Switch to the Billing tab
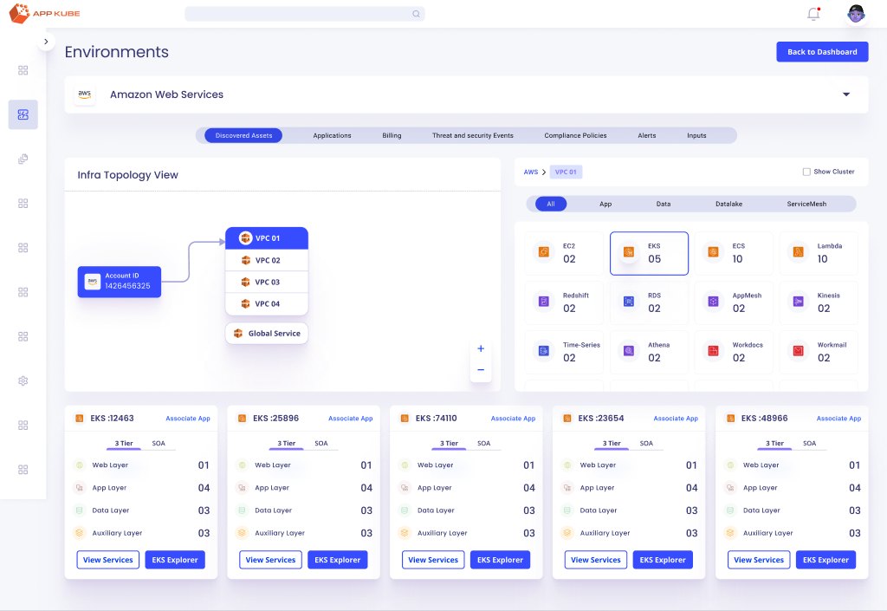This screenshot has height=611, width=887. point(392,136)
